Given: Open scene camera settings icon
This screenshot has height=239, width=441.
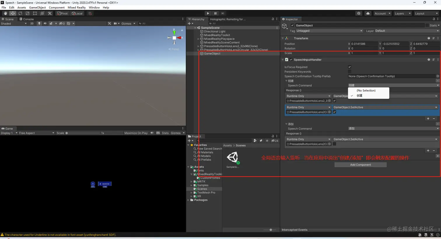Looking at the screenshot, I should click(x=116, y=24).
